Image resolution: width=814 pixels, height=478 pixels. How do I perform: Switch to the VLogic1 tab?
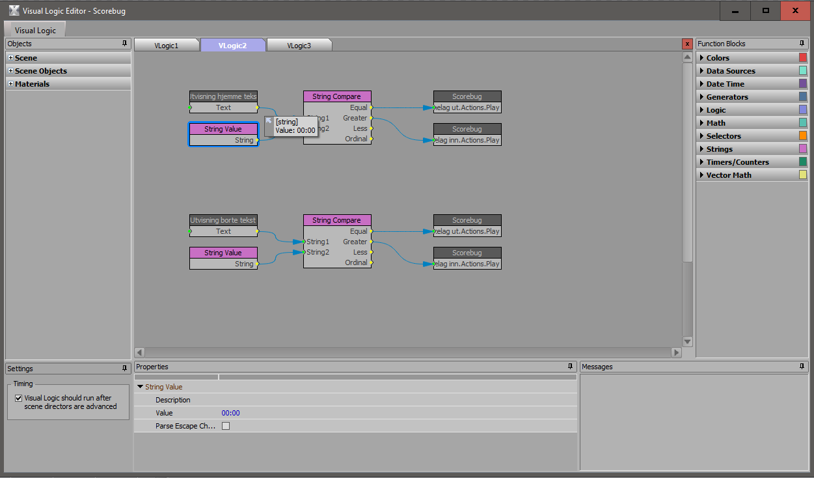point(167,46)
